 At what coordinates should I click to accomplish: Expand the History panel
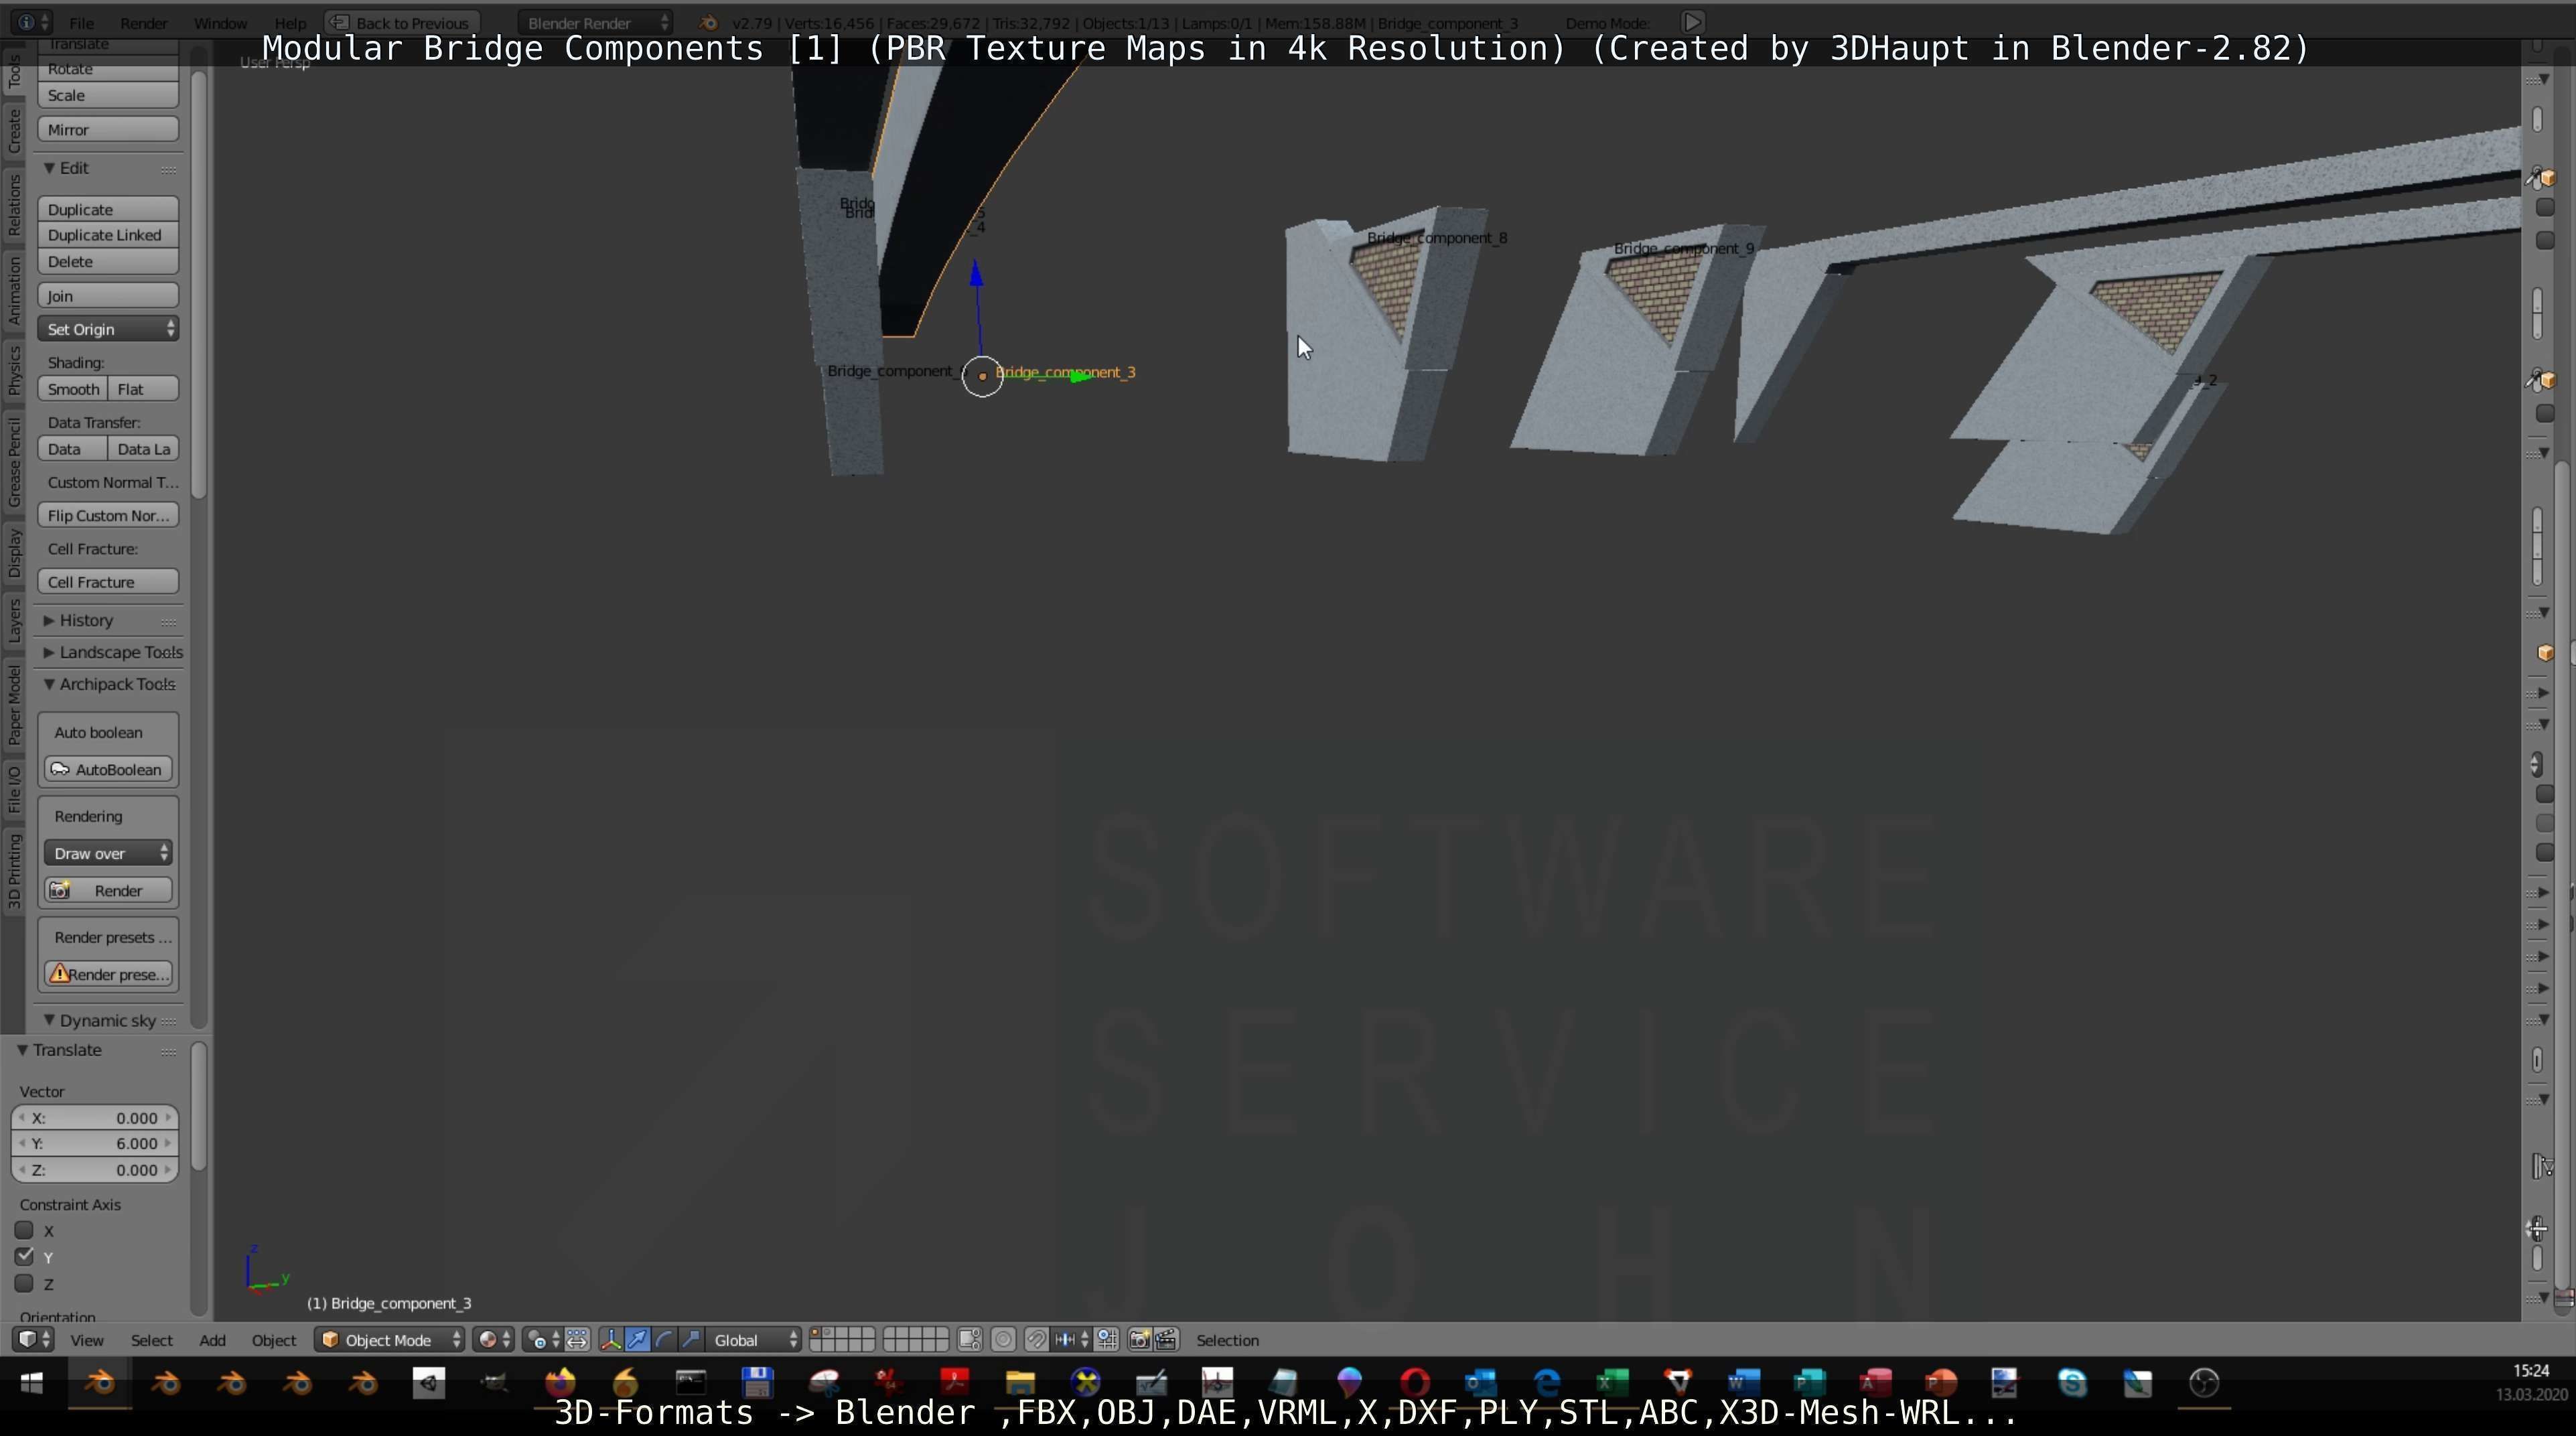[x=85, y=620]
